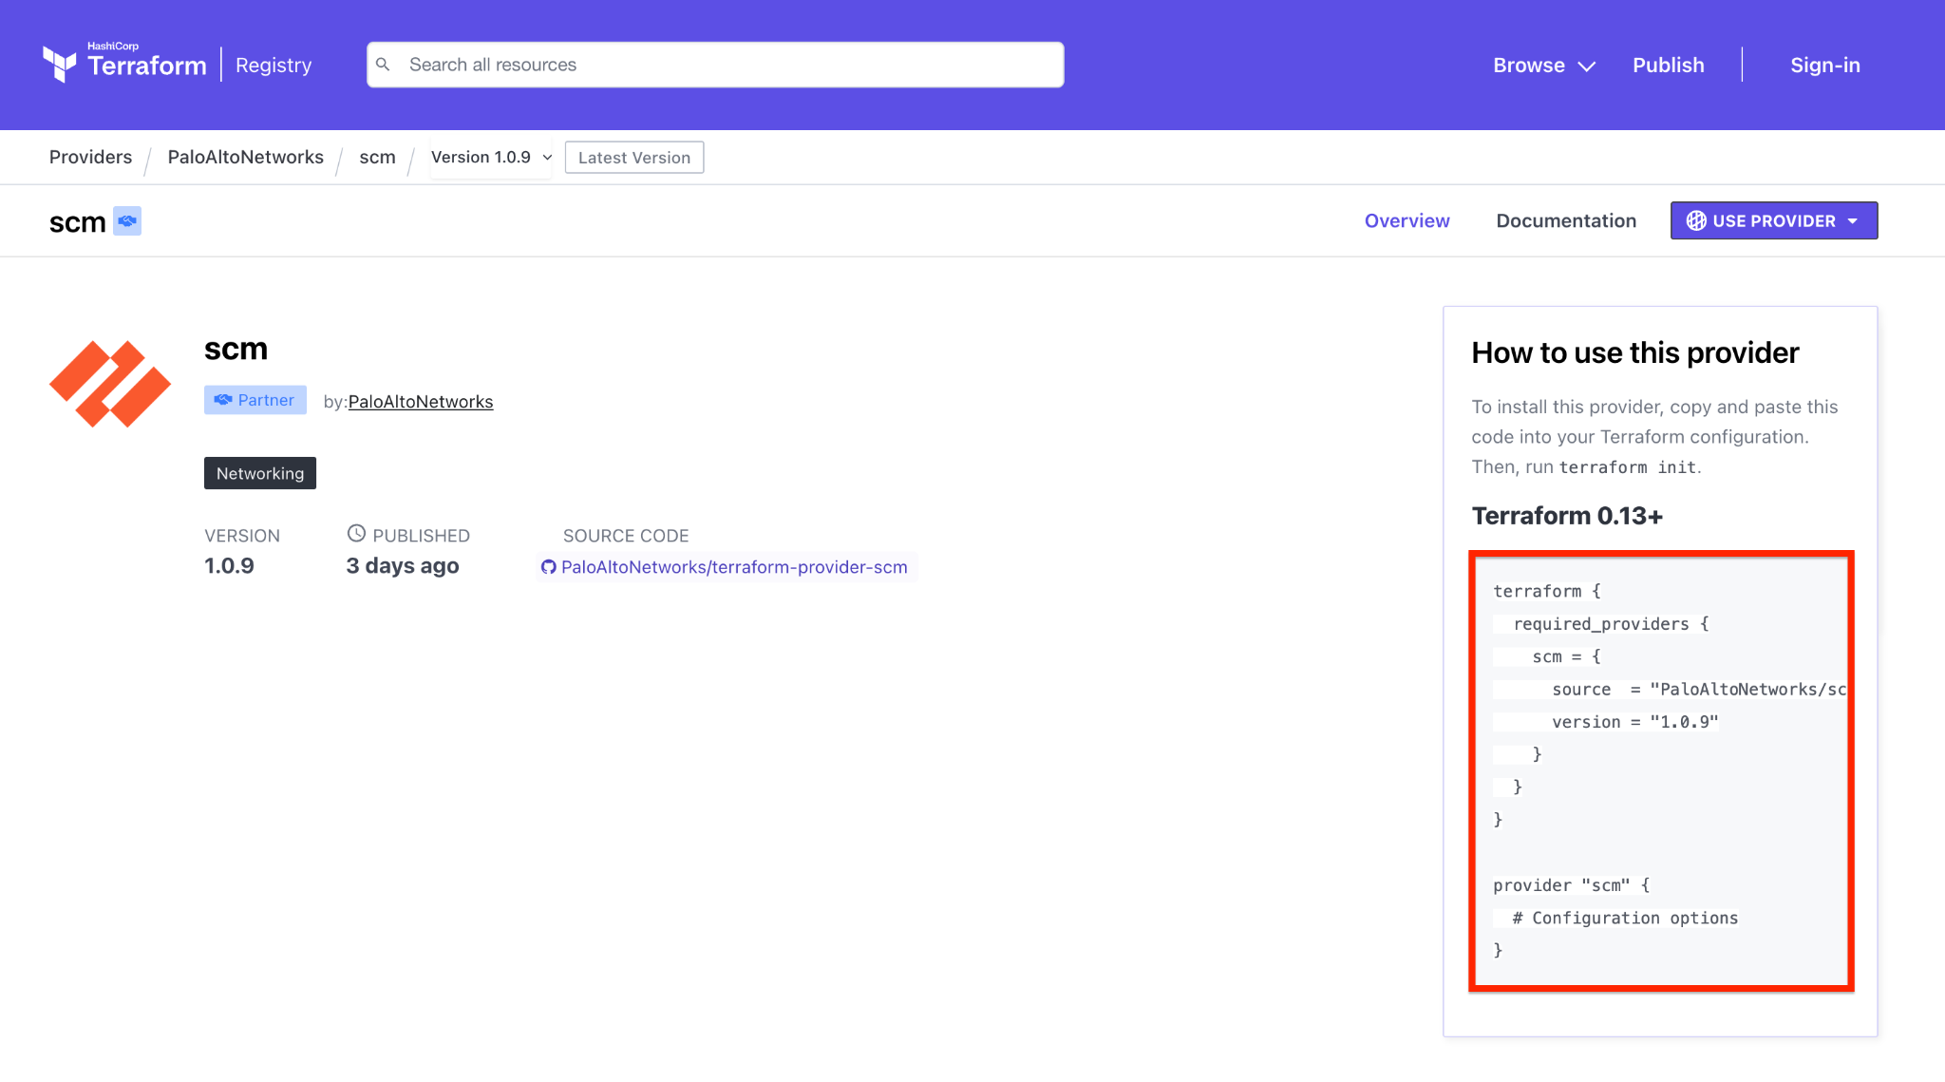Navigate to Providers breadcrumb
The image size is (1945, 1082).
click(90, 158)
